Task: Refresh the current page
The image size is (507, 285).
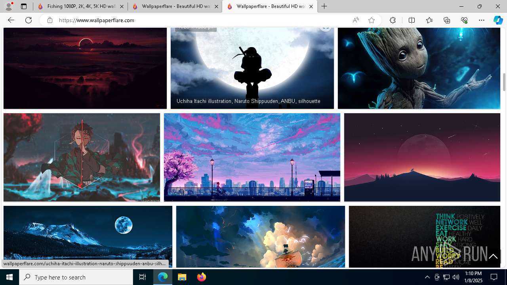Action: (x=29, y=20)
